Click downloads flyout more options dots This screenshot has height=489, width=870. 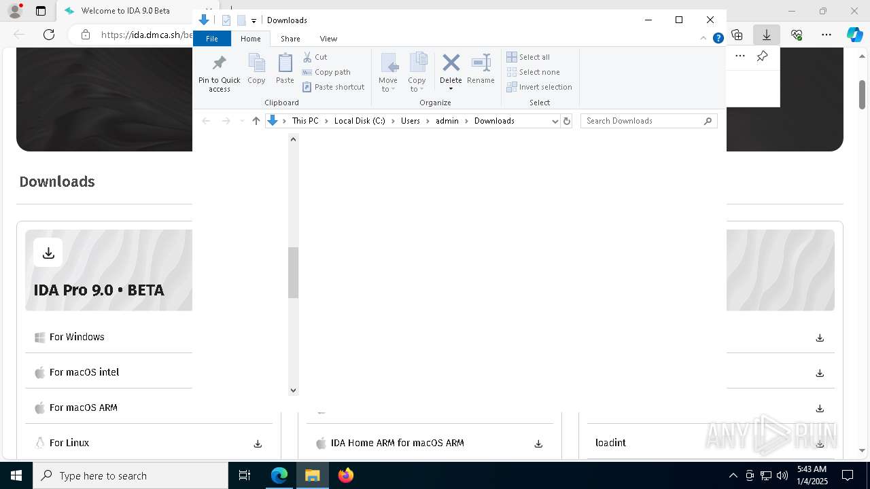[x=740, y=56]
